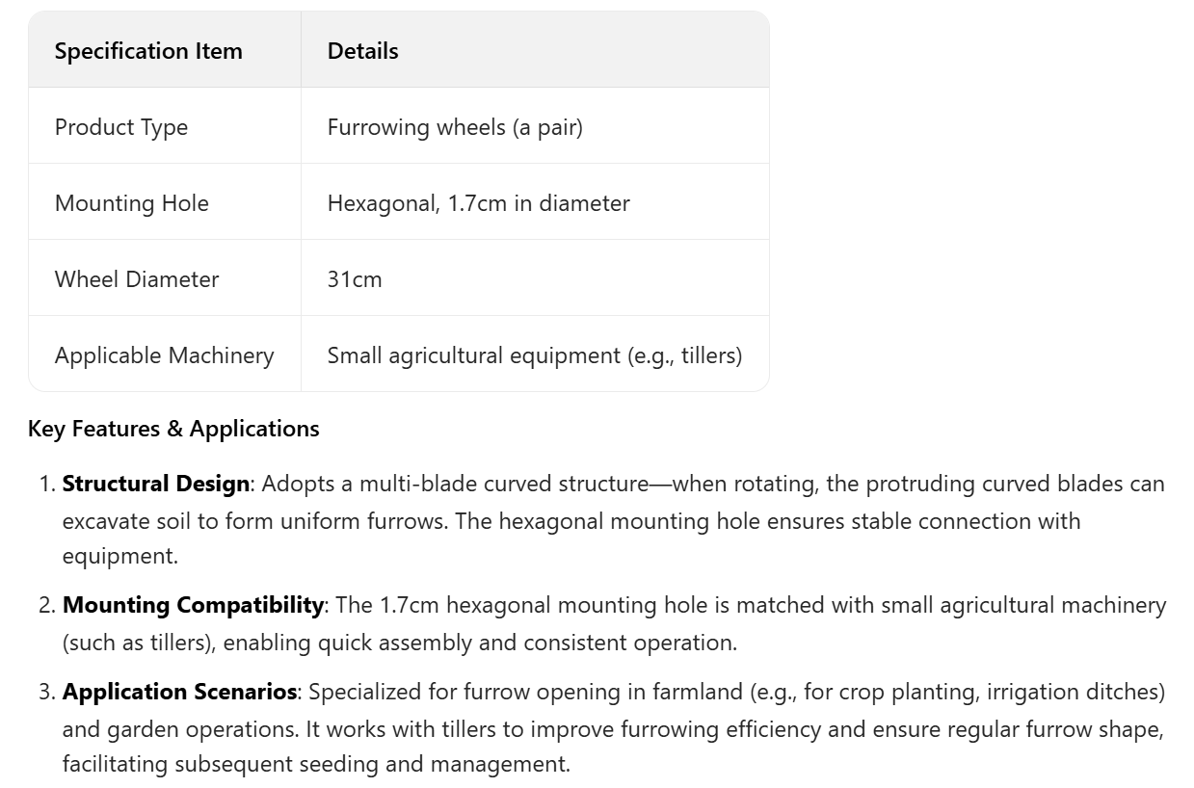Click the "31cm" value cell

click(355, 279)
